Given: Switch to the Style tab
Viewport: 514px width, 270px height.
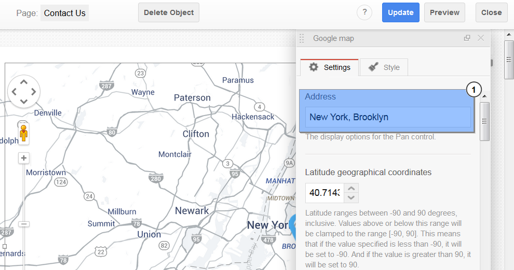Looking at the screenshot, I should click(x=384, y=67).
